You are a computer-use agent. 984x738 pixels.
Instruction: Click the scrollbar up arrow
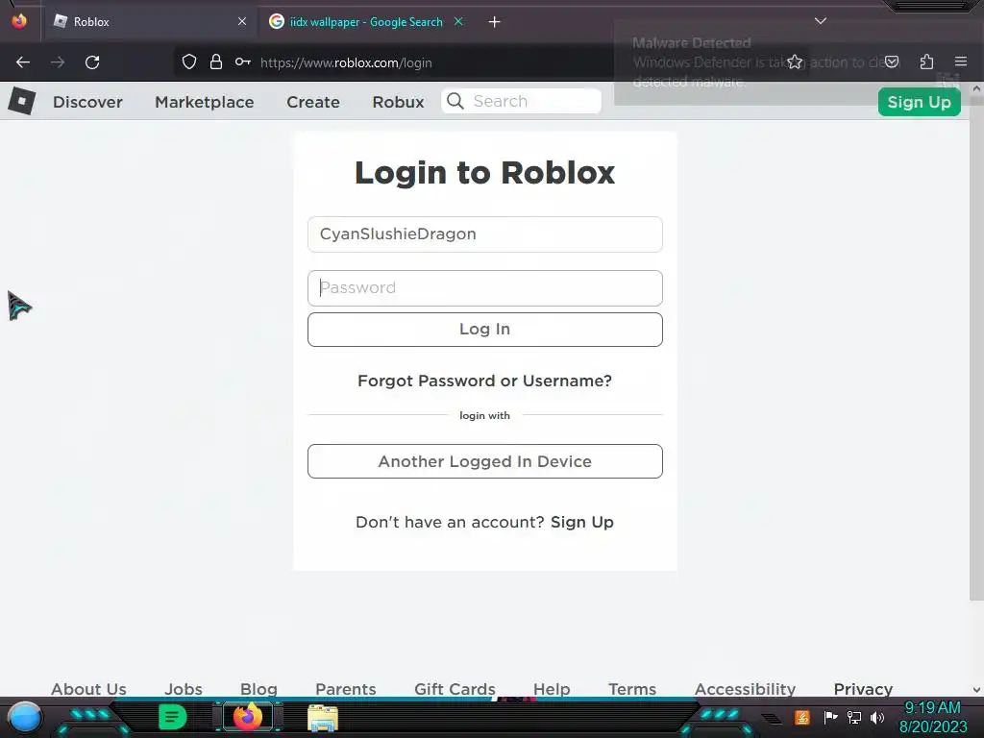(976, 88)
